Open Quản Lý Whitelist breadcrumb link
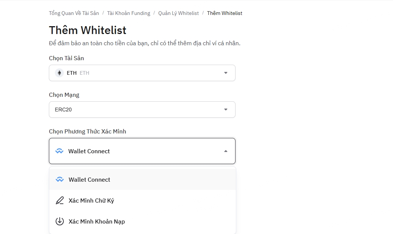Screen dimensions: 393x234 pyautogui.click(x=178, y=13)
